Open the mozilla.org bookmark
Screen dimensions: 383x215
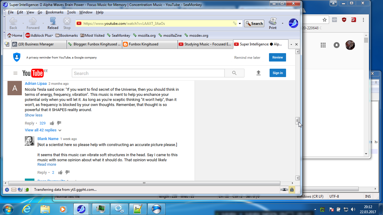click(144, 35)
